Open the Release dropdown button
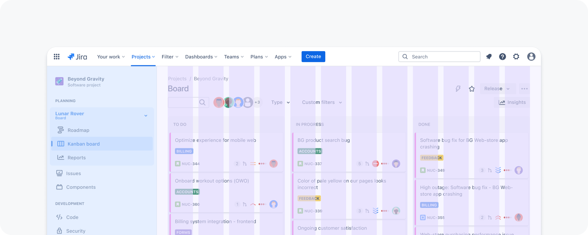The width and height of the screenshot is (588, 235). [x=498, y=88]
